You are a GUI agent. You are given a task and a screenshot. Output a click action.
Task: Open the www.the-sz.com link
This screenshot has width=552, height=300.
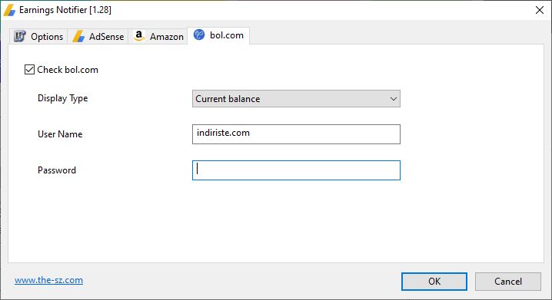click(49, 280)
